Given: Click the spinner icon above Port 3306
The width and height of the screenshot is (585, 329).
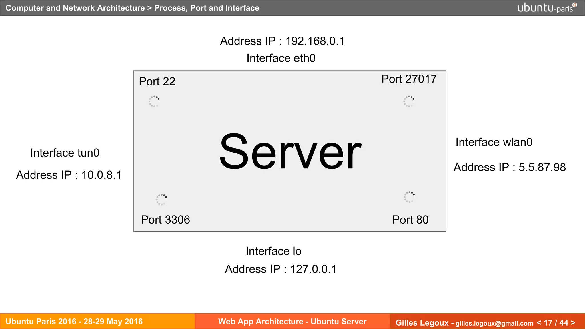Looking at the screenshot, I should (x=161, y=200).
